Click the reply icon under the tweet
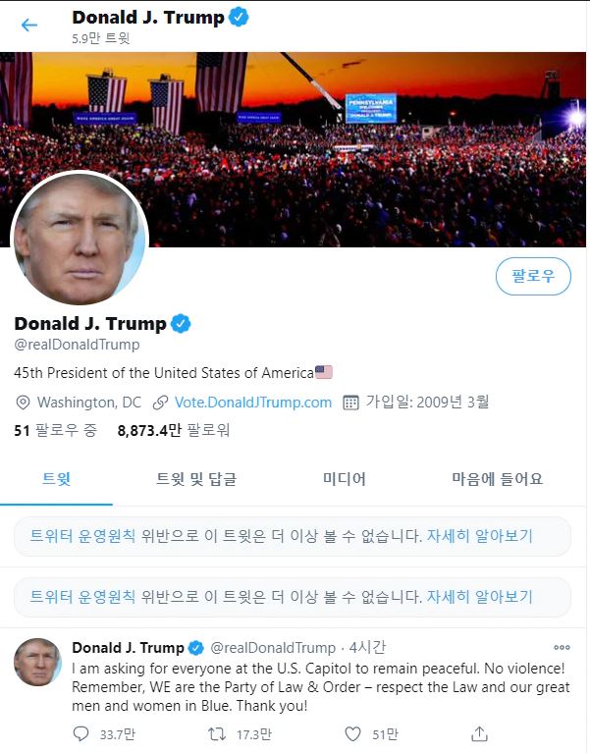The height and width of the screenshot is (753, 590). point(80,733)
